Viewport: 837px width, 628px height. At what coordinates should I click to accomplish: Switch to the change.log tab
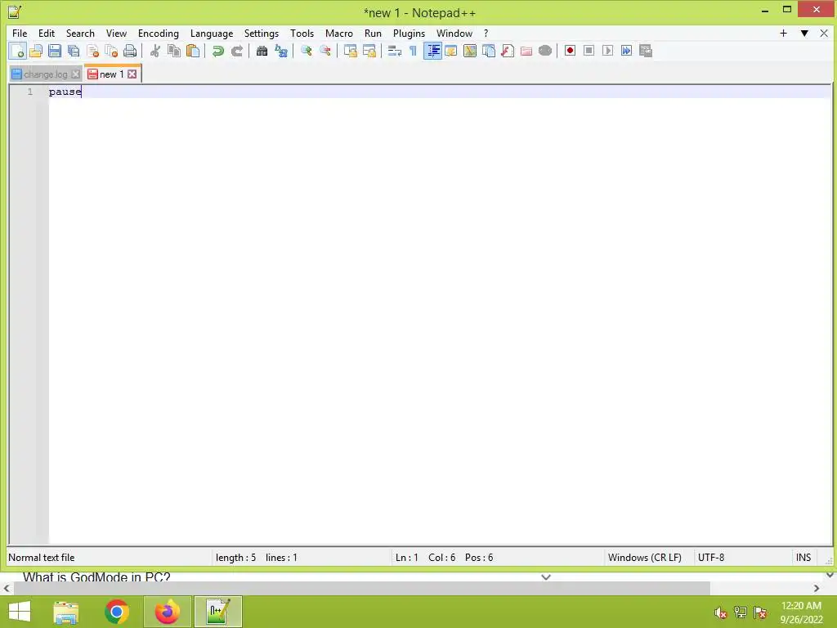pos(46,74)
